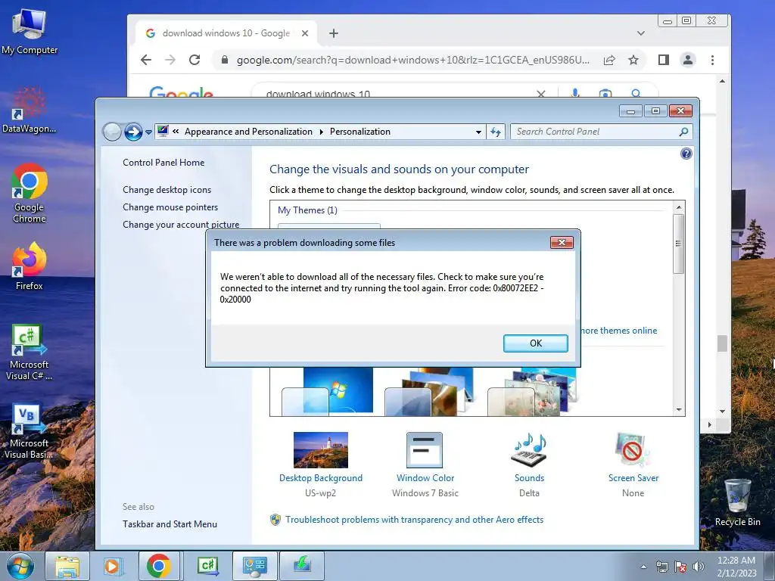Switch to Chrome via taskbar button
This screenshot has height=581, width=775.
(x=159, y=566)
